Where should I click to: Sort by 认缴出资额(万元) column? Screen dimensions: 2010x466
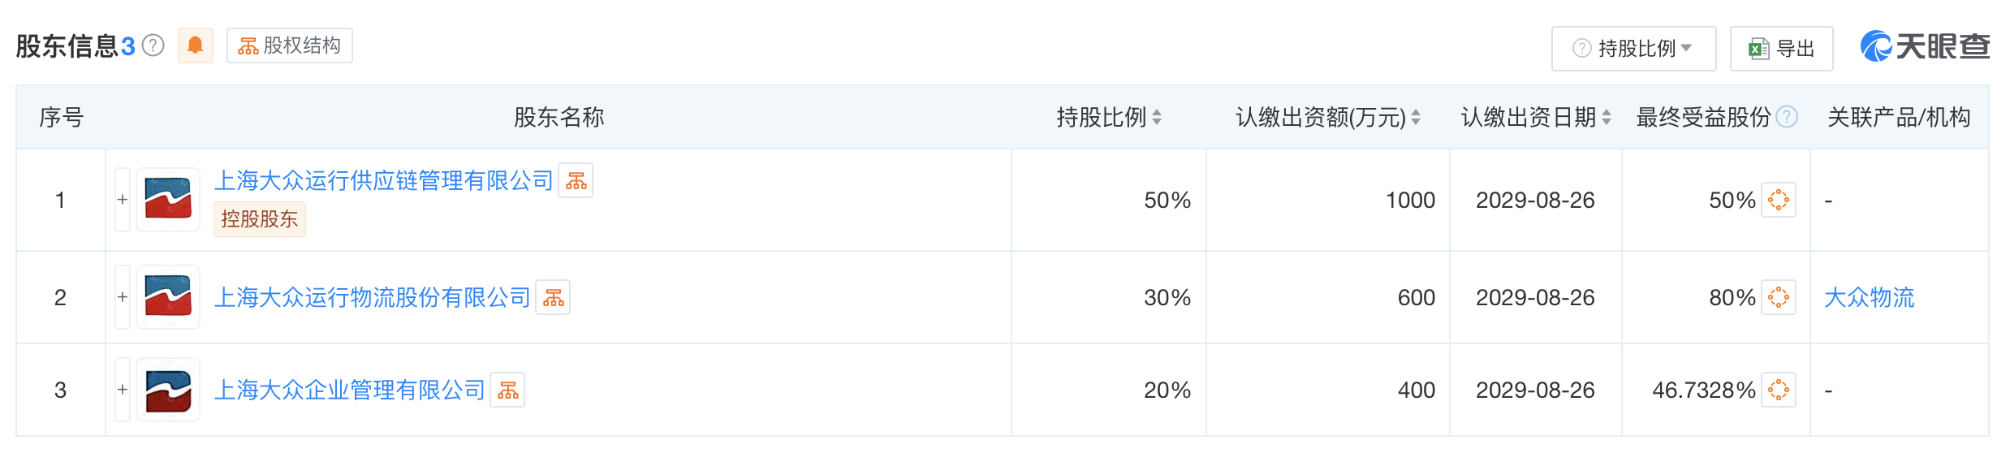[x=1328, y=117]
